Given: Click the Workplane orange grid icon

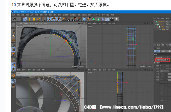Looking at the screenshot, I should click(13, 40).
